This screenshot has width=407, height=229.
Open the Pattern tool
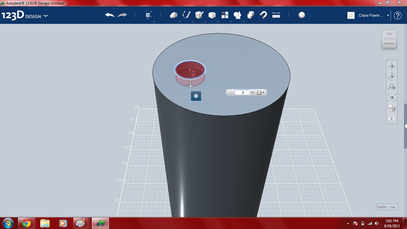[225, 15]
